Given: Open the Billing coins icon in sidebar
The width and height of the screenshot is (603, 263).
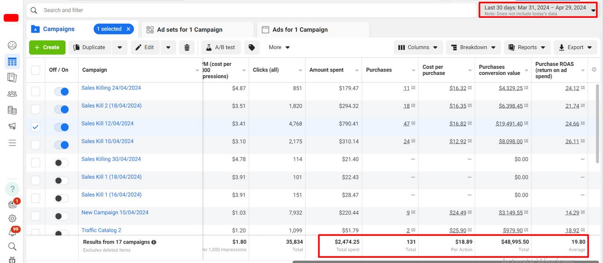Looking at the screenshot, I should click(x=13, y=110).
